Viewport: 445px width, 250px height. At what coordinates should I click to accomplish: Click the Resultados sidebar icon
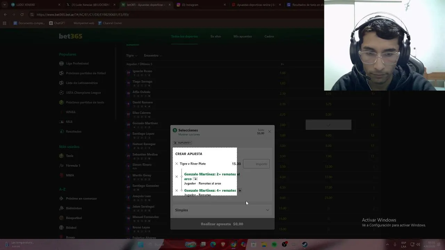62,132
